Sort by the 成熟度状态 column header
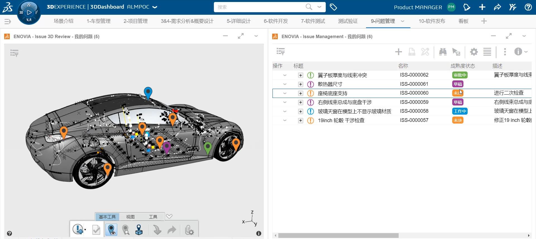Viewport: 536px width, 239px height. point(463,66)
